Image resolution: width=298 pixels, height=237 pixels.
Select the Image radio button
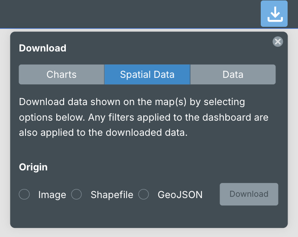[x=24, y=195]
